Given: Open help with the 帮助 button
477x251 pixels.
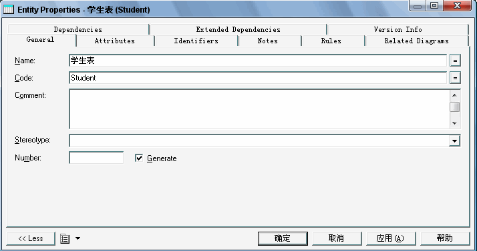Looking at the screenshot, I should (x=445, y=238).
